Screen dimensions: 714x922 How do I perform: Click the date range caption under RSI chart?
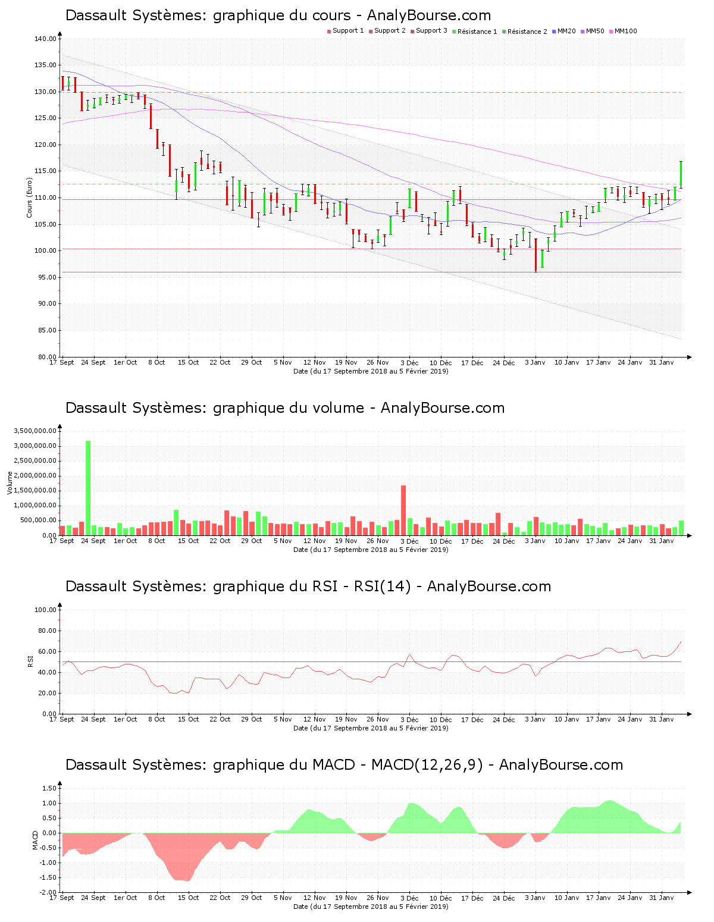(371, 728)
